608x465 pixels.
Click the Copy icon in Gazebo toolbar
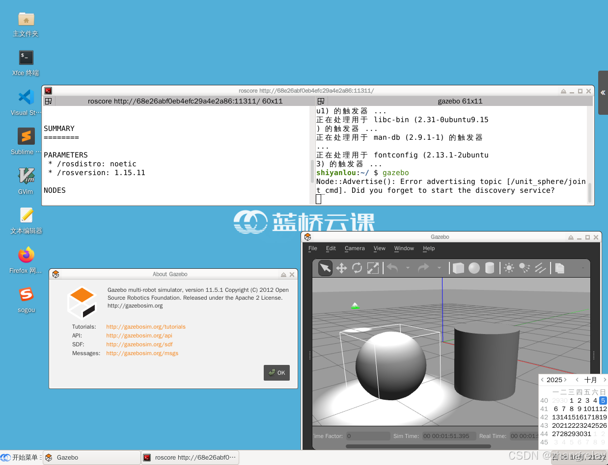(560, 268)
